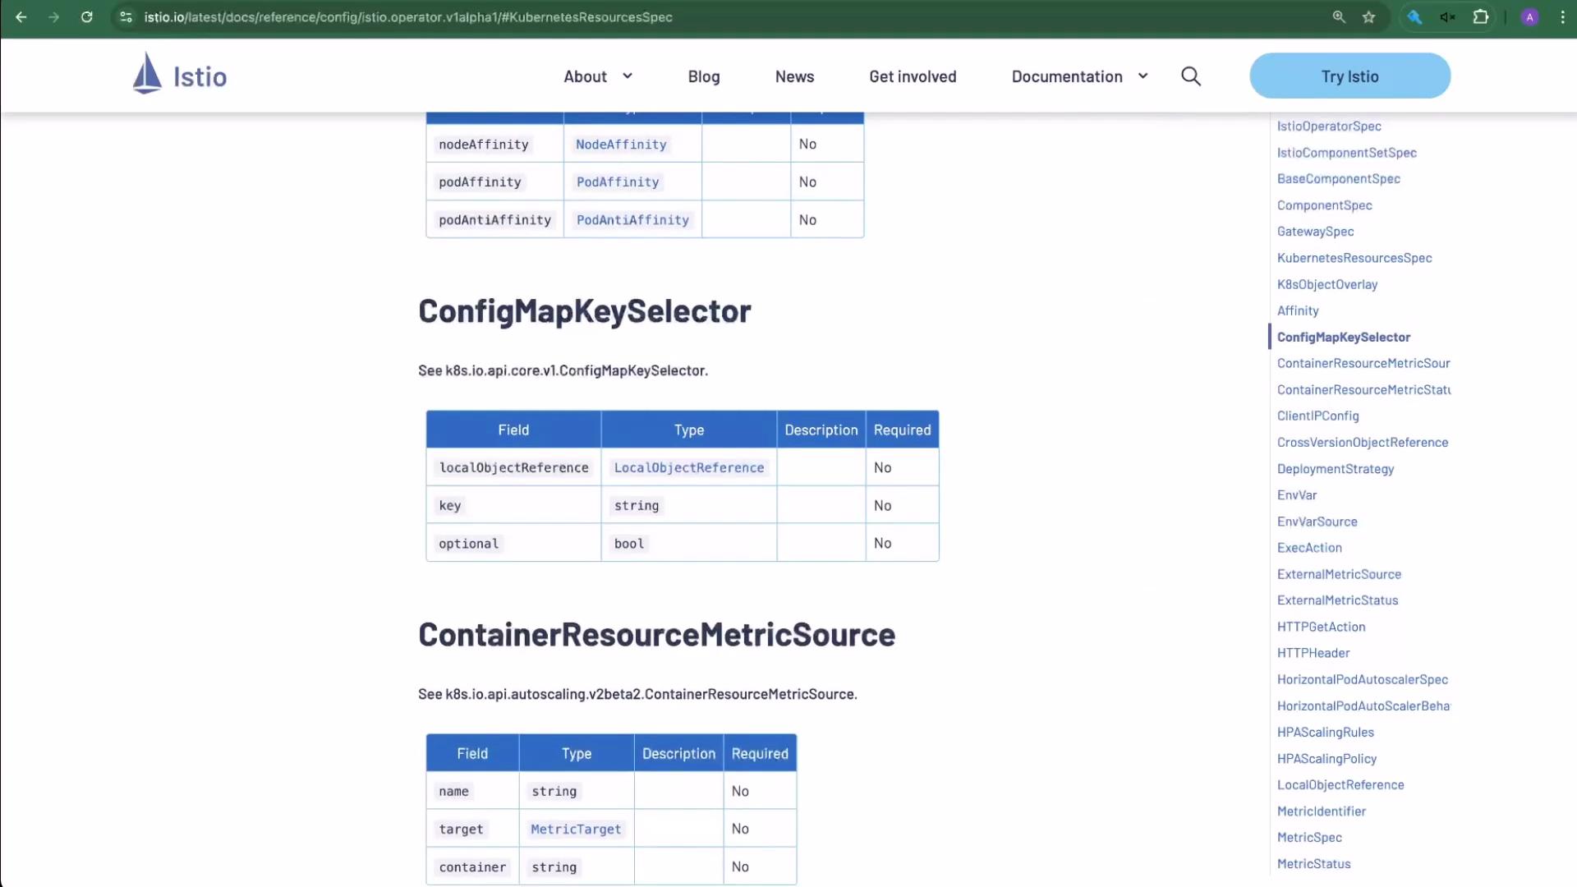This screenshot has width=1577, height=887.
Task: Jump to HTTPGetAction in sidebar
Action: pos(1321,627)
